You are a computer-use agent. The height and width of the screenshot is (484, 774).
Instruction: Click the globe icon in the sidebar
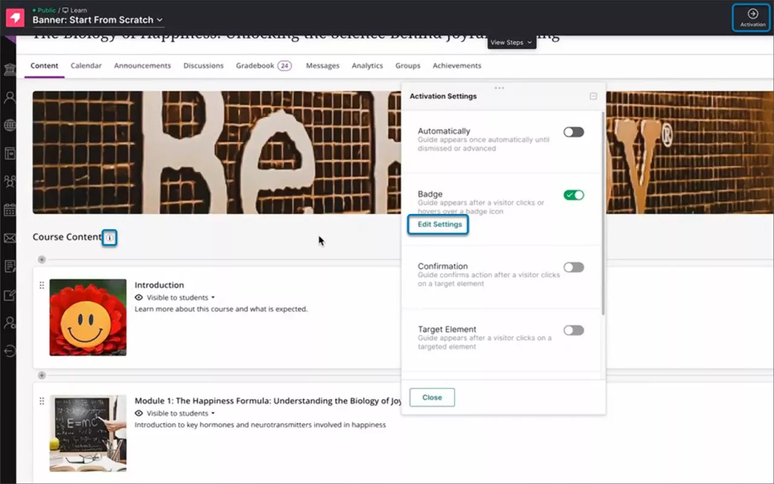pyautogui.click(x=10, y=125)
